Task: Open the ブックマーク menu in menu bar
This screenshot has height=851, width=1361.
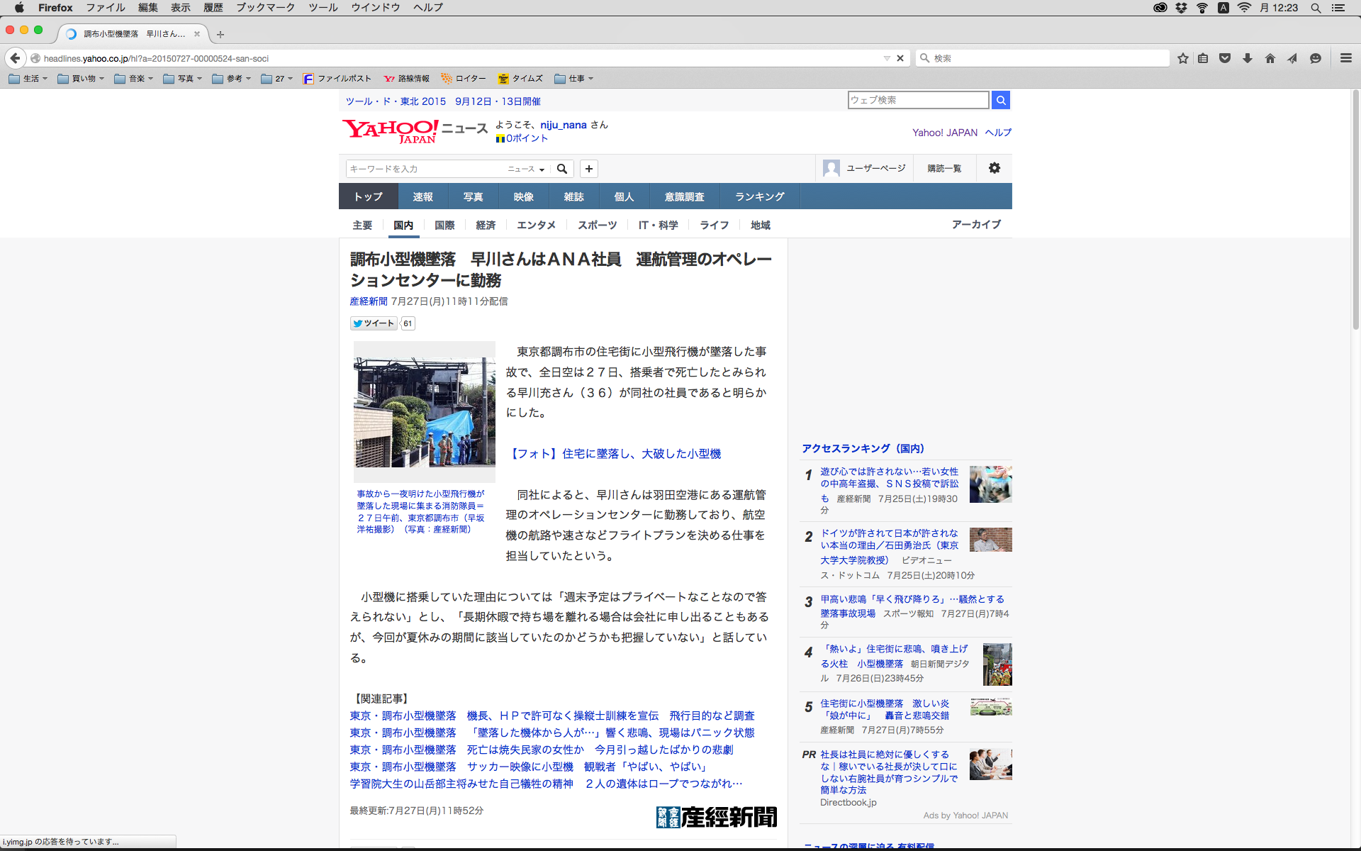Action: 265,8
